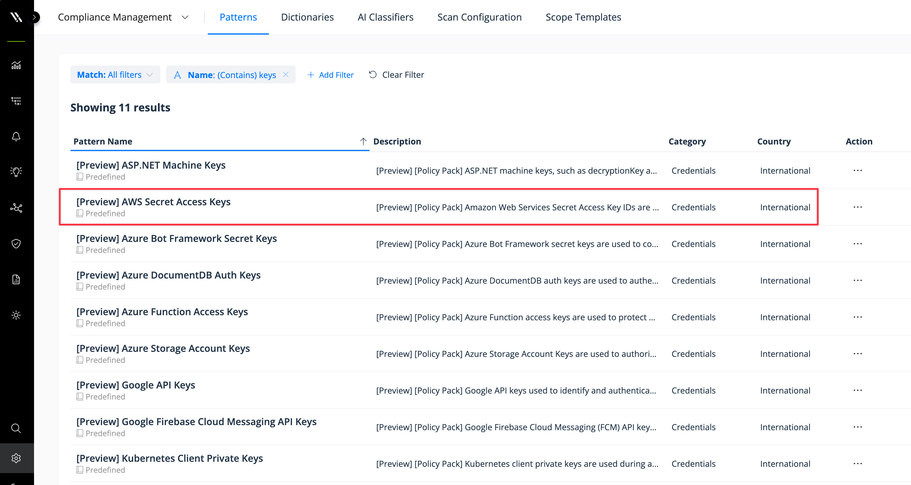Expand the Match All filters dropdown
Screen dimensions: 911x485
(x=115, y=74)
